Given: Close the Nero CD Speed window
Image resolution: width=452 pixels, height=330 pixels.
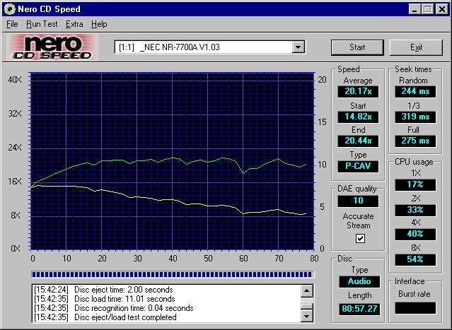Looking at the screenshot, I should tap(442, 9).
